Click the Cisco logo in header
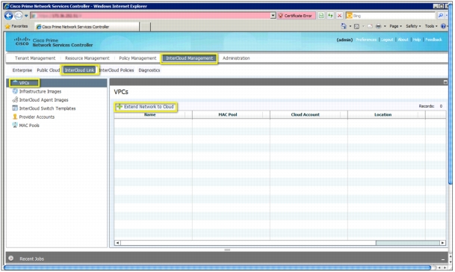455x272 pixels. (22, 41)
